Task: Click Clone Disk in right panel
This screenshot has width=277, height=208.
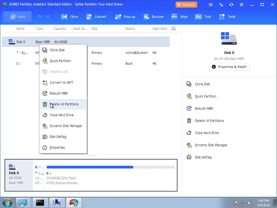Action: (198, 84)
